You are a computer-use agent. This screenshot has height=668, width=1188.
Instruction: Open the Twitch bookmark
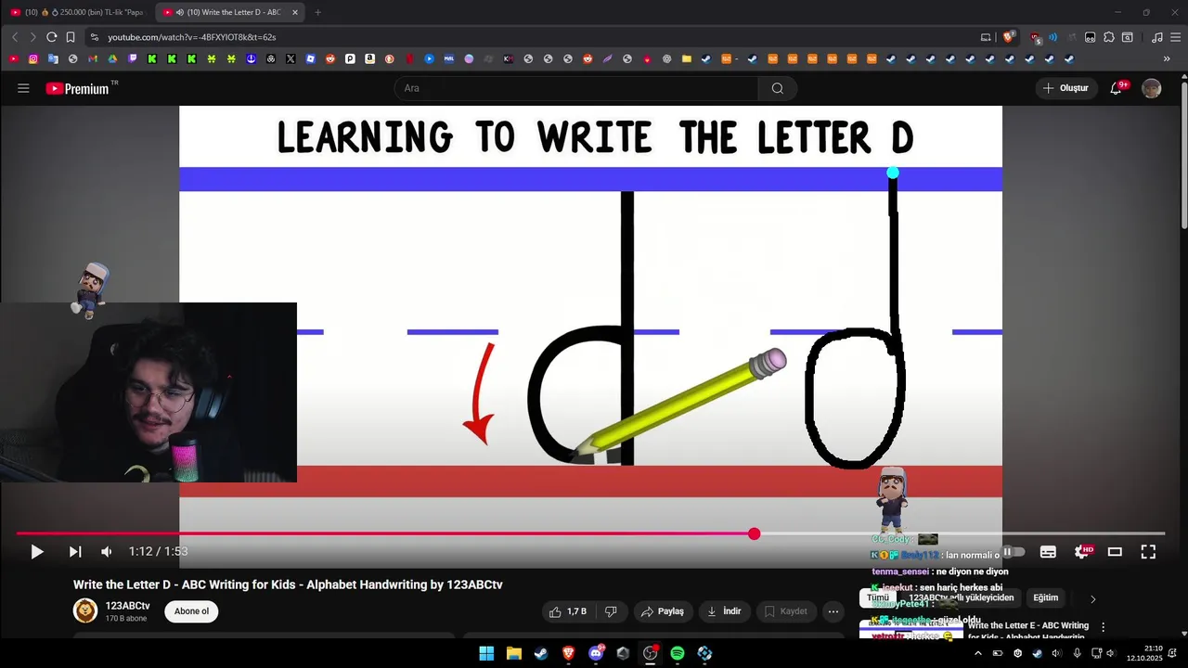click(x=133, y=58)
